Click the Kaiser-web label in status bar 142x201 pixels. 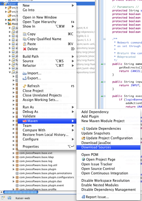[23, 198]
